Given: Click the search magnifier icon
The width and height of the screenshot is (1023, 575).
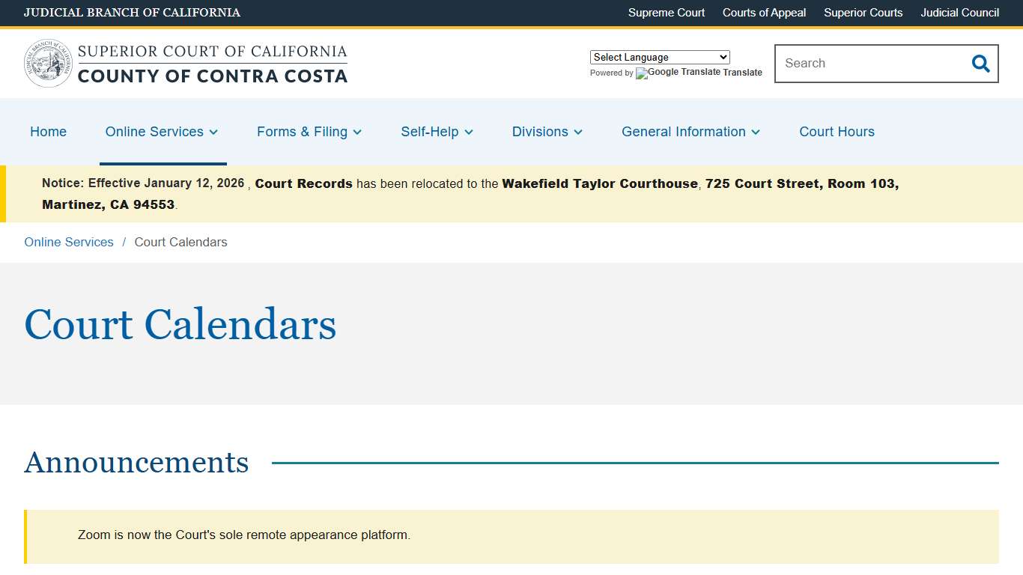Looking at the screenshot, I should (x=980, y=64).
